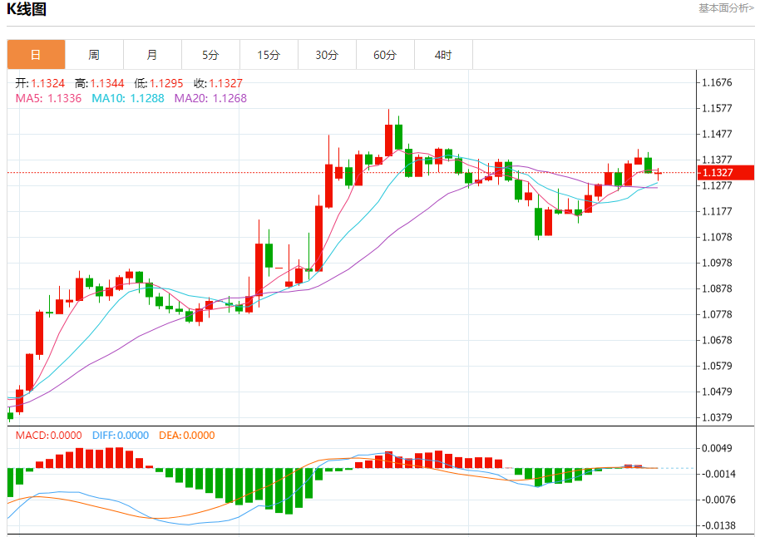
Task: Click the MA10: 1.1288 legend value
Action: [128, 98]
